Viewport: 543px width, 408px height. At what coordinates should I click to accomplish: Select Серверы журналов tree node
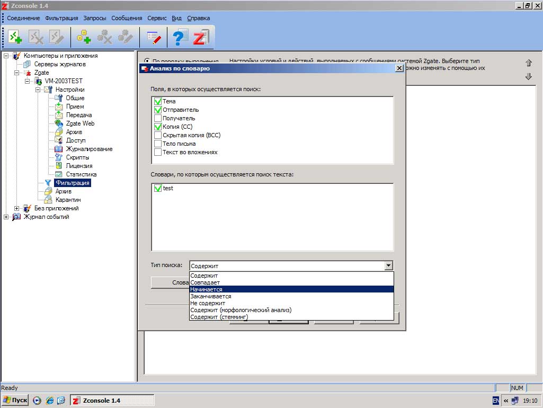point(60,64)
